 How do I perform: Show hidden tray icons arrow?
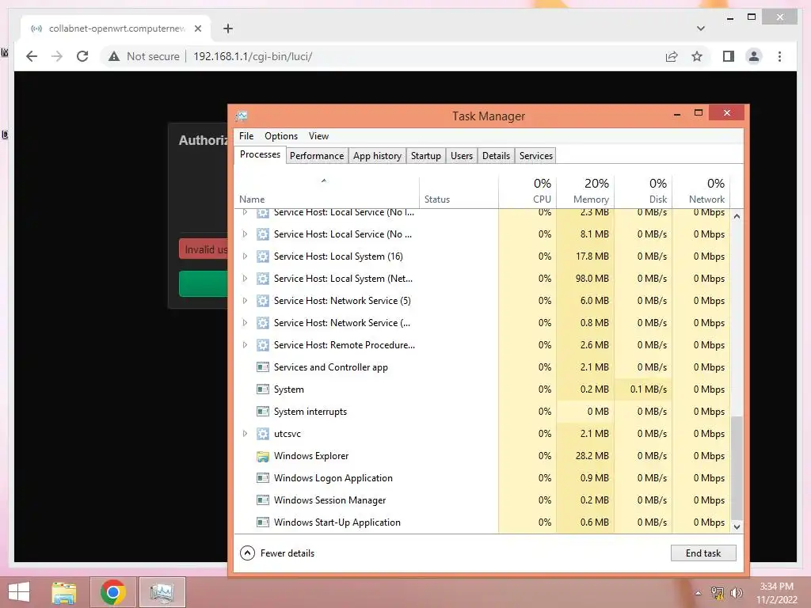tap(699, 593)
